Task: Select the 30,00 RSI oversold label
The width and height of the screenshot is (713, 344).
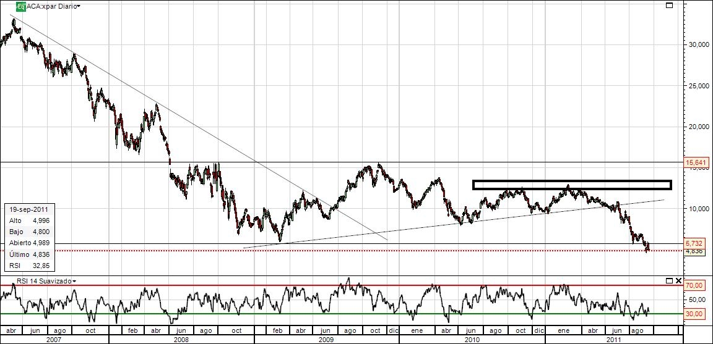Action: click(694, 314)
